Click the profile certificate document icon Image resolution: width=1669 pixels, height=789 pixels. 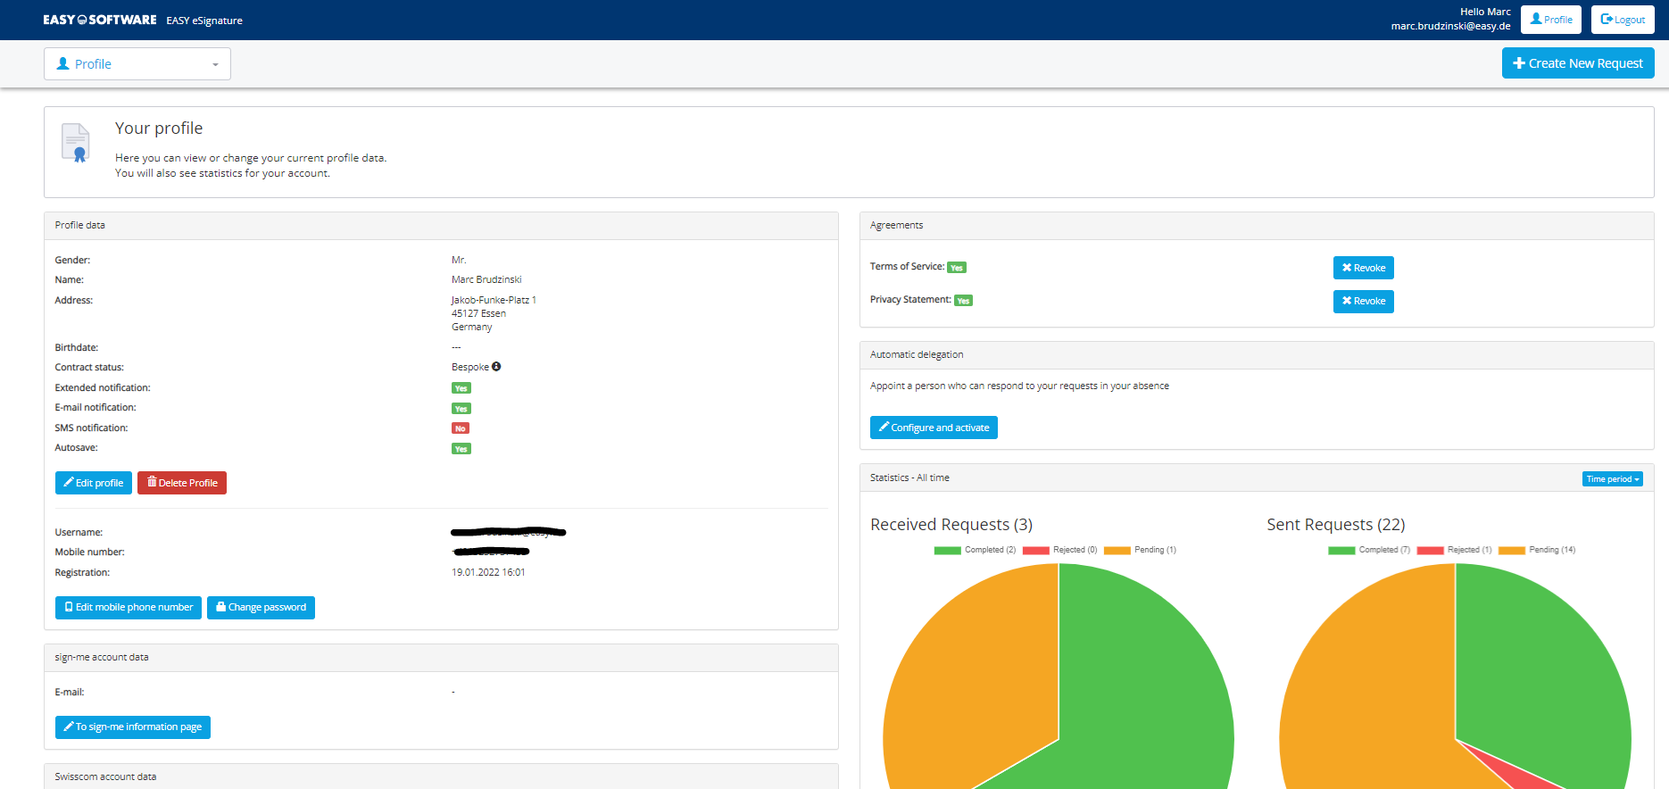pyautogui.click(x=76, y=143)
